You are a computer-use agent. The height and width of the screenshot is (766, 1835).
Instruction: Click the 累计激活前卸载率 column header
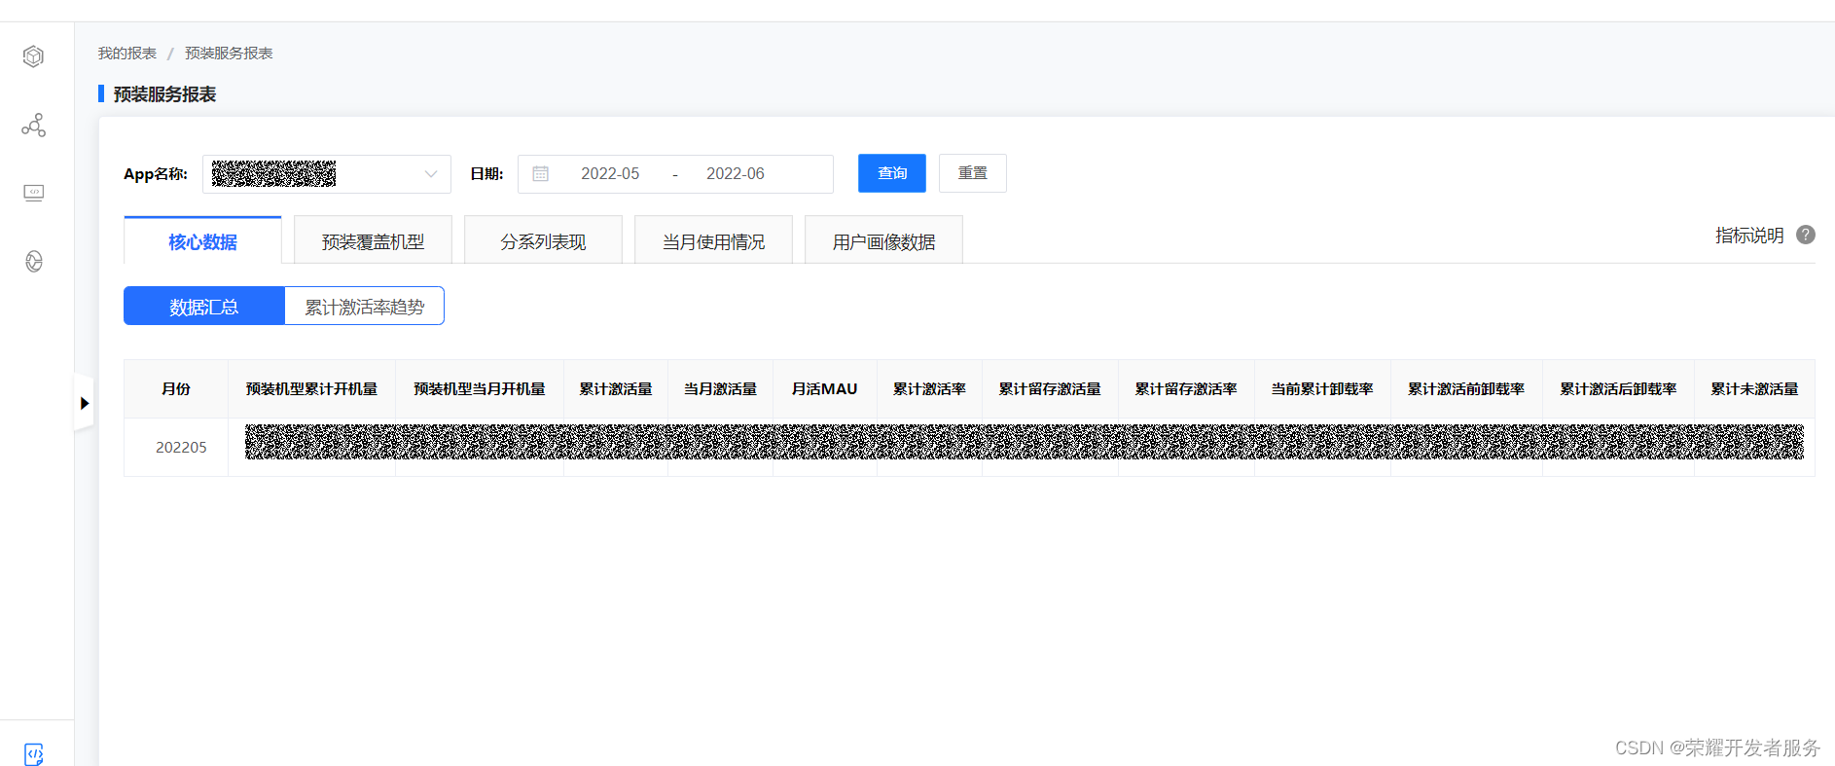click(1466, 388)
